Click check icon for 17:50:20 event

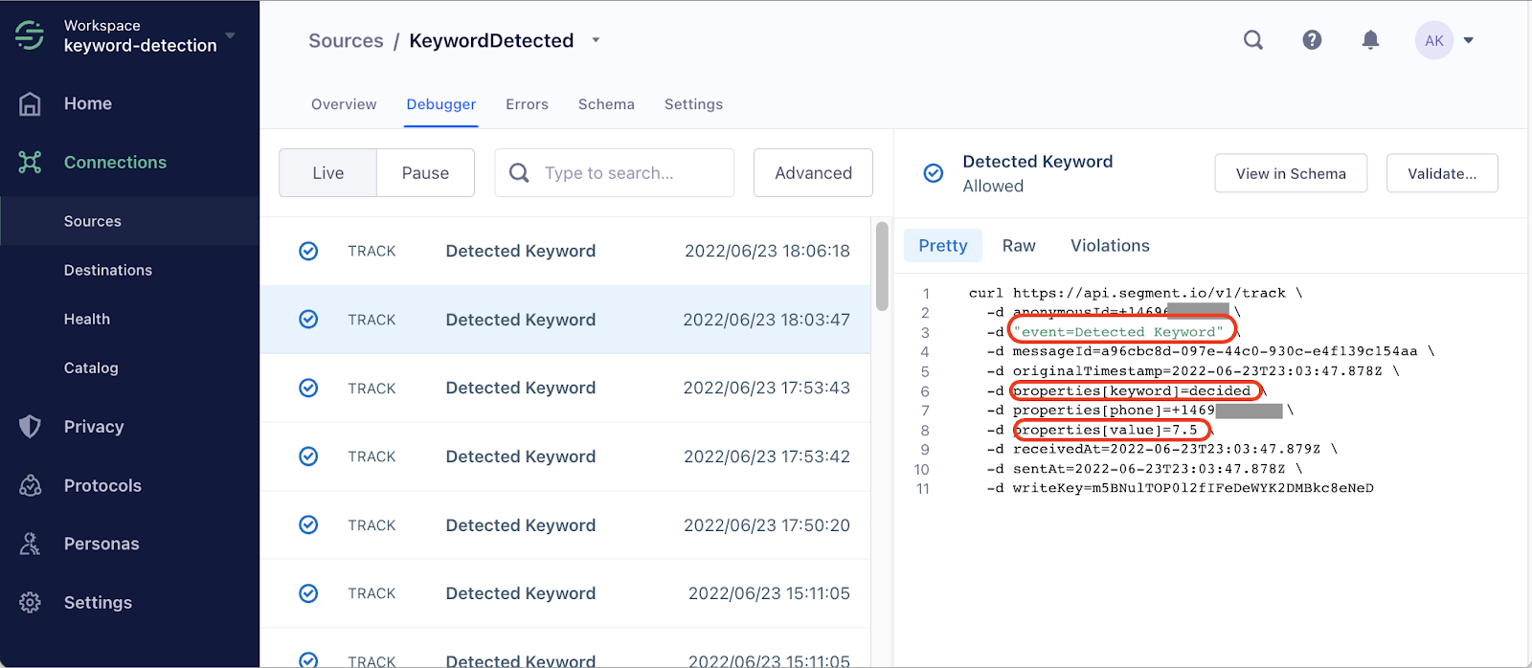[x=308, y=524]
